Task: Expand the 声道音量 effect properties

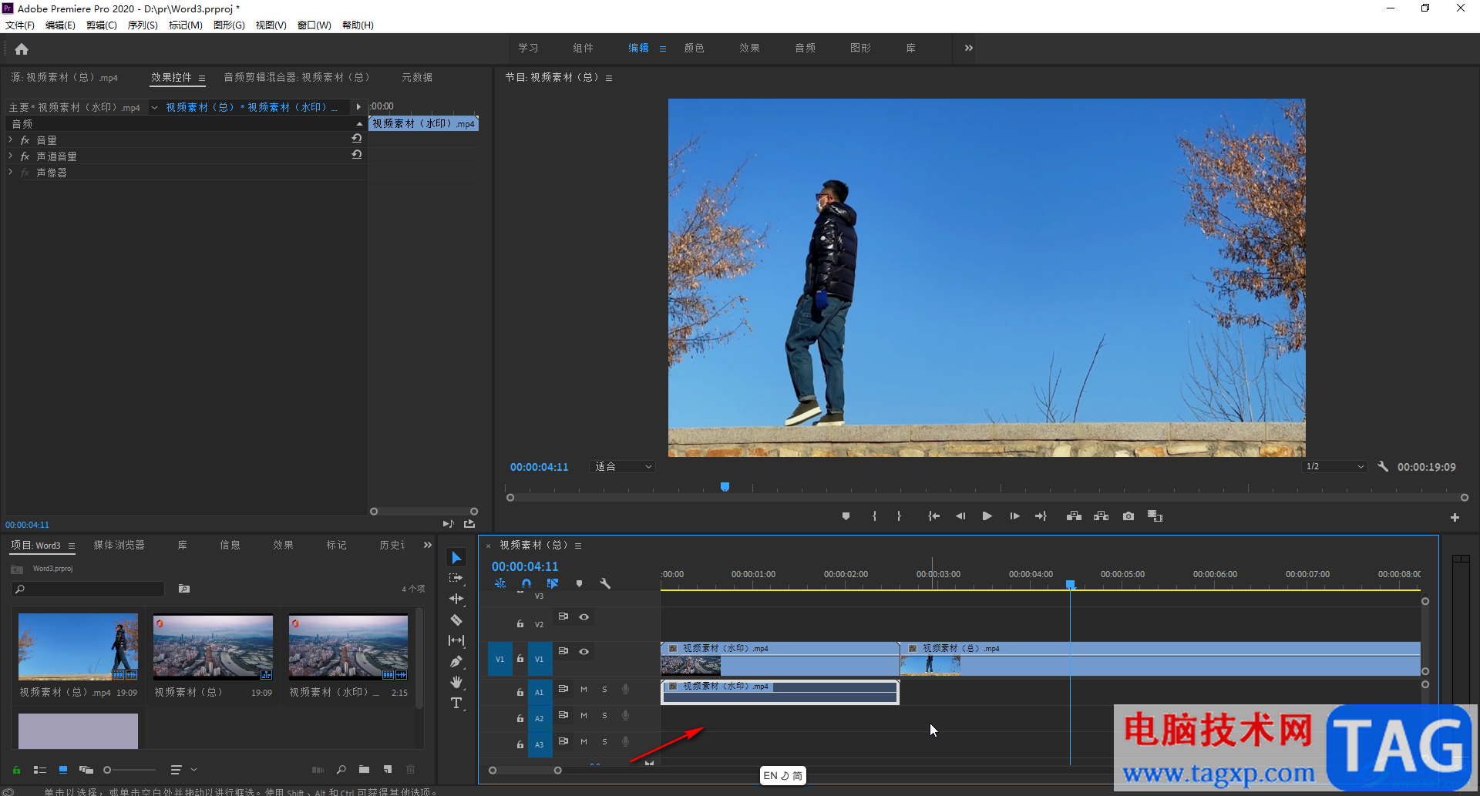Action: click(x=11, y=156)
